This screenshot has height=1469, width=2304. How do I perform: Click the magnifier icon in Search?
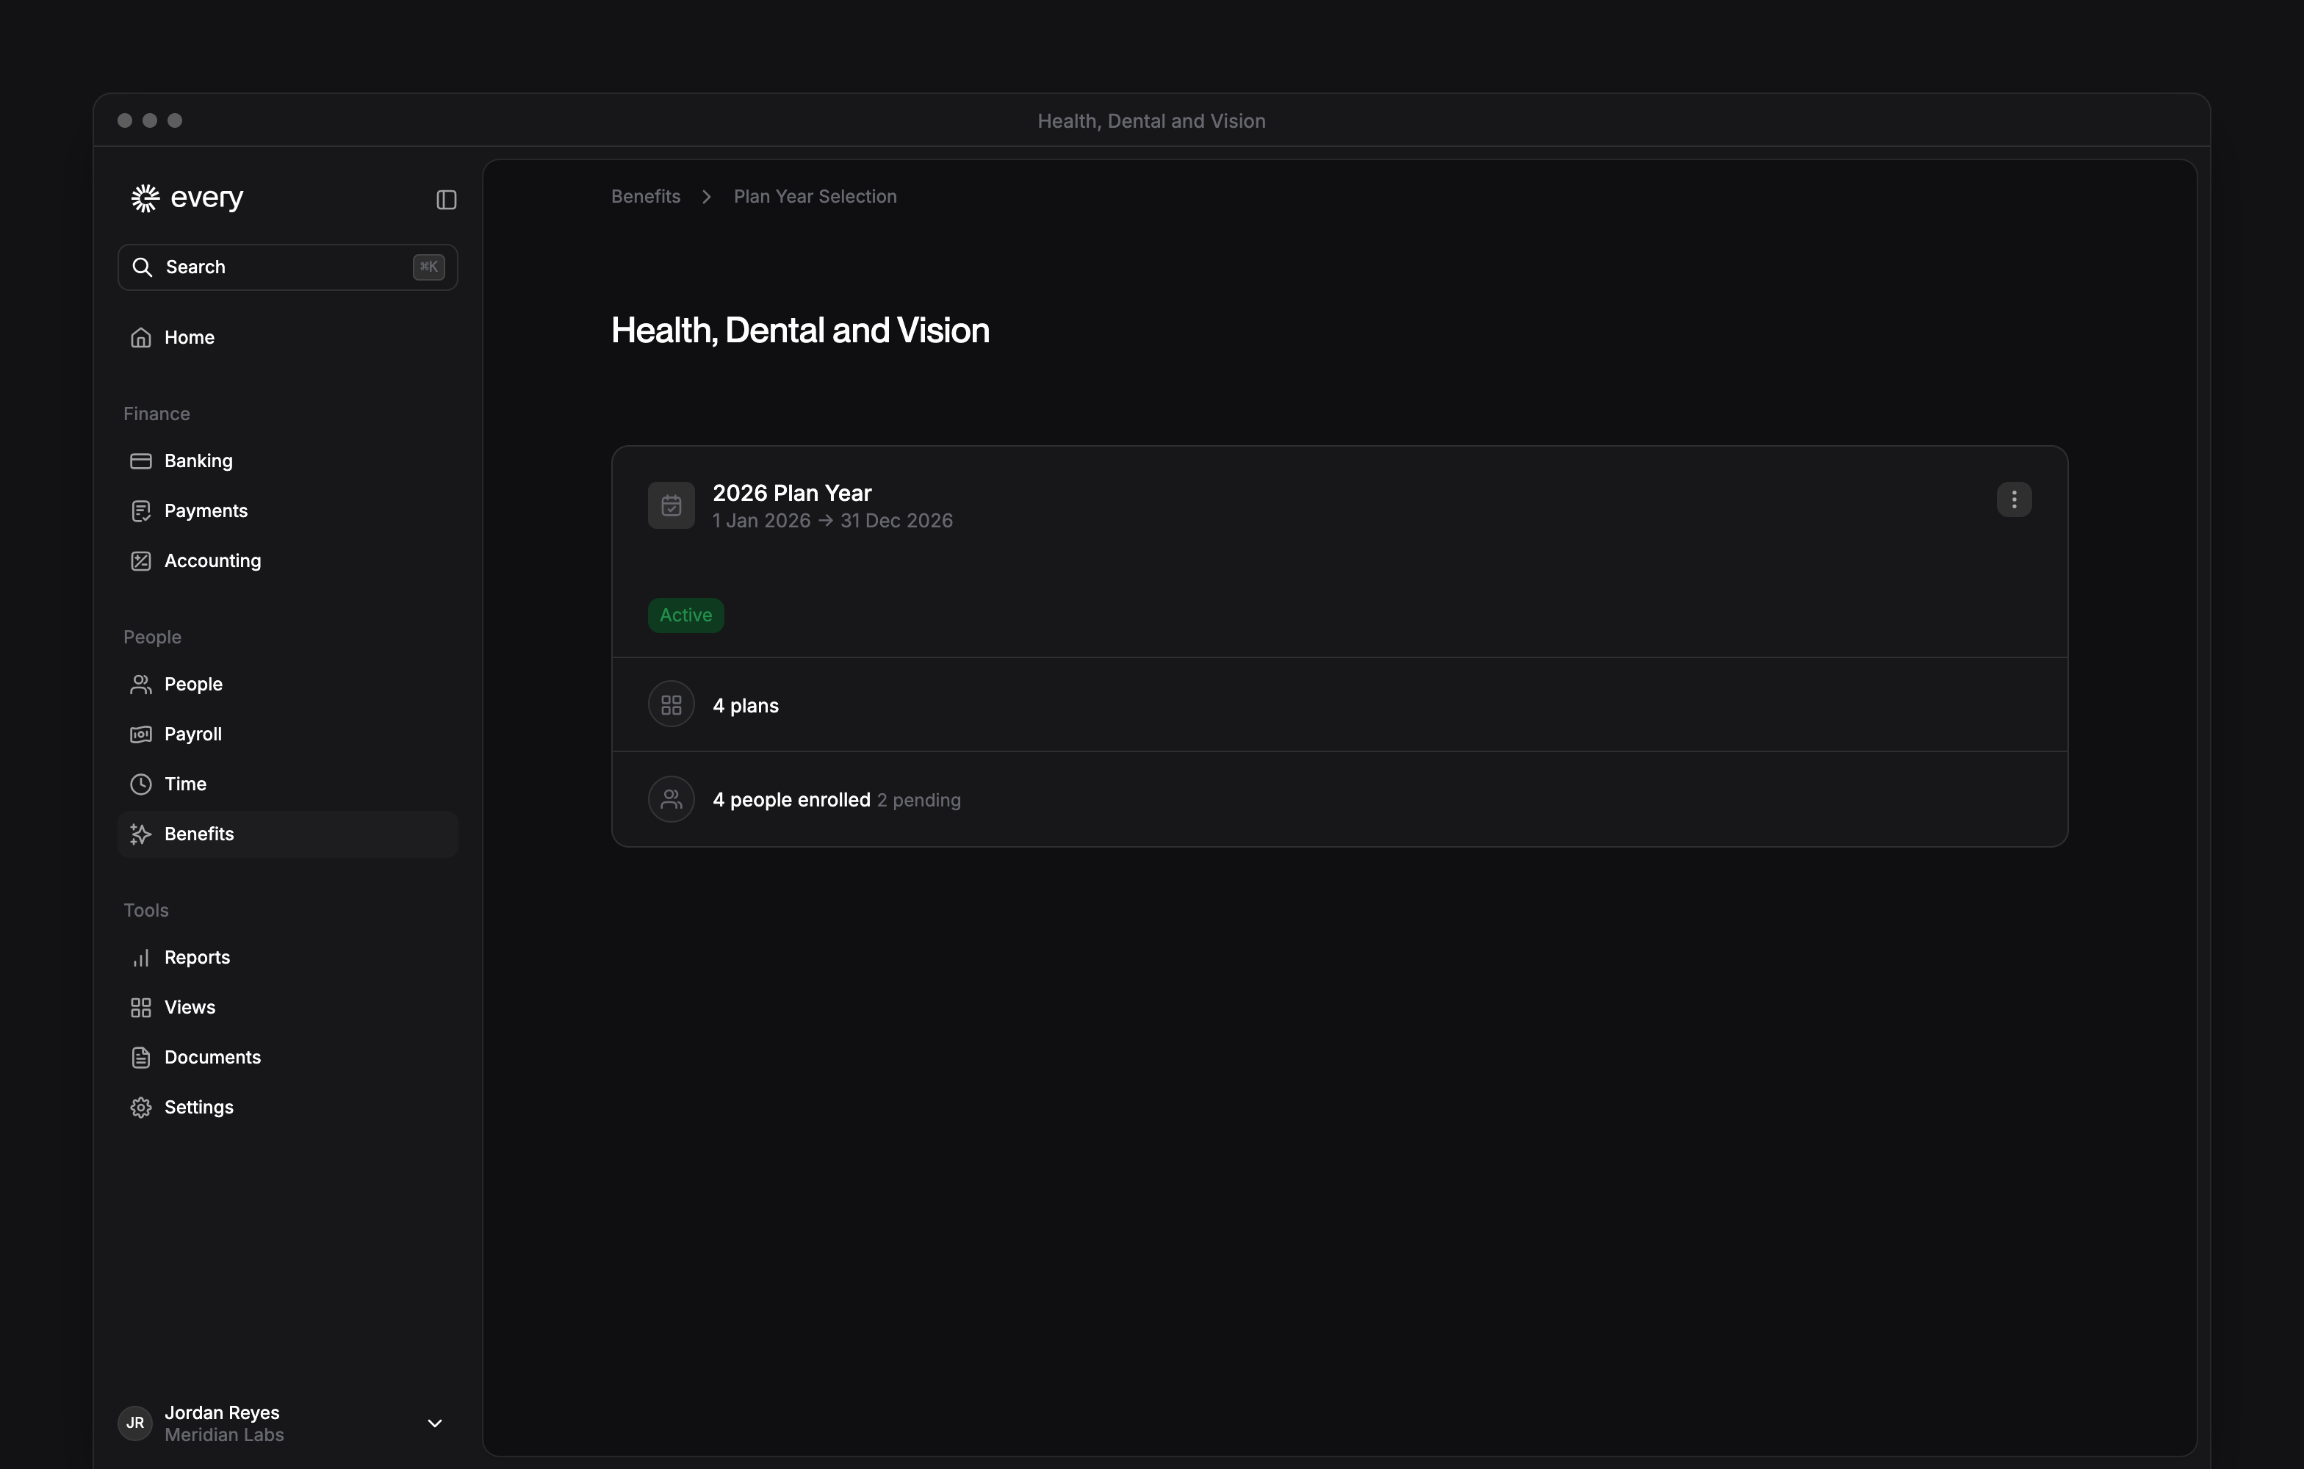pos(143,267)
